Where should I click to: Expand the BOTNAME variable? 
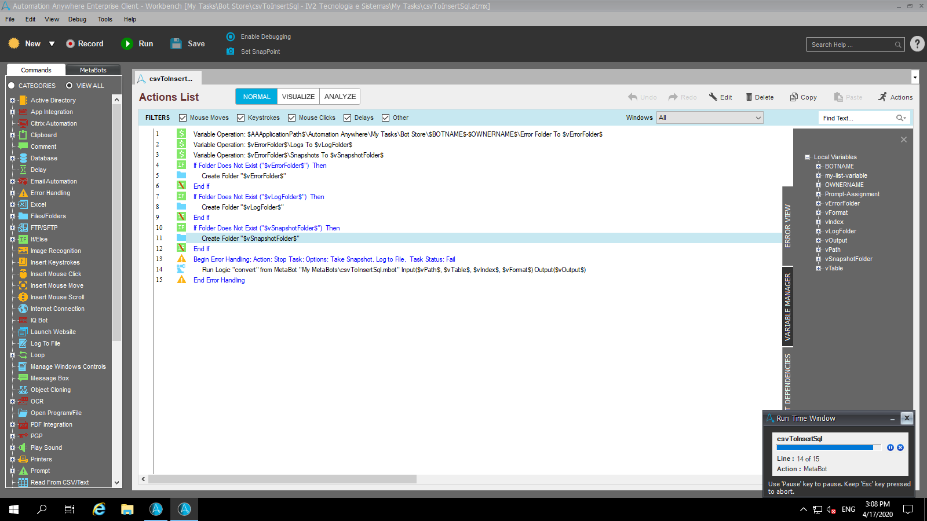click(x=819, y=166)
